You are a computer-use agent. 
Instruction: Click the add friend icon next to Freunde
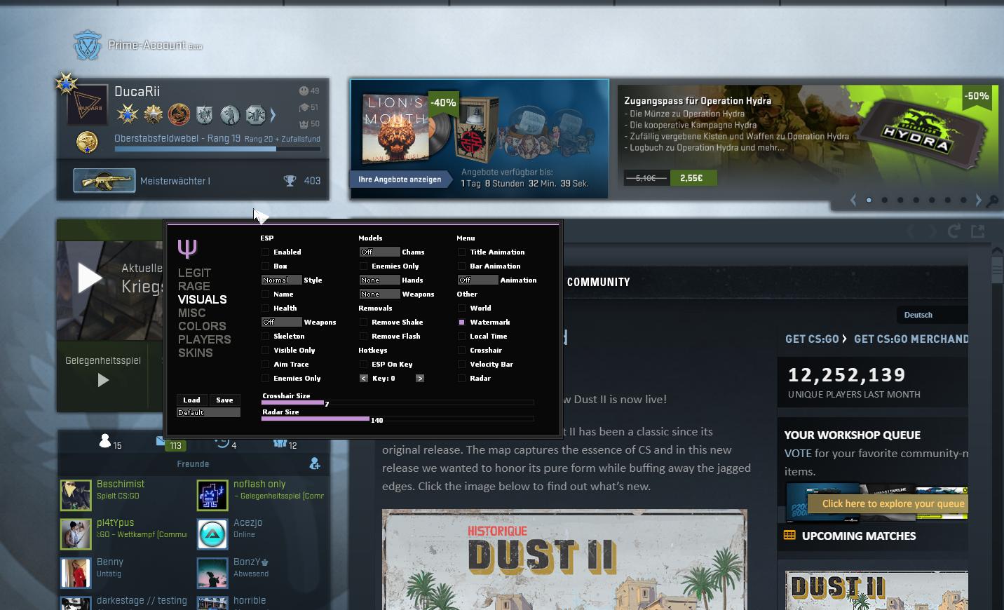pyautogui.click(x=315, y=463)
